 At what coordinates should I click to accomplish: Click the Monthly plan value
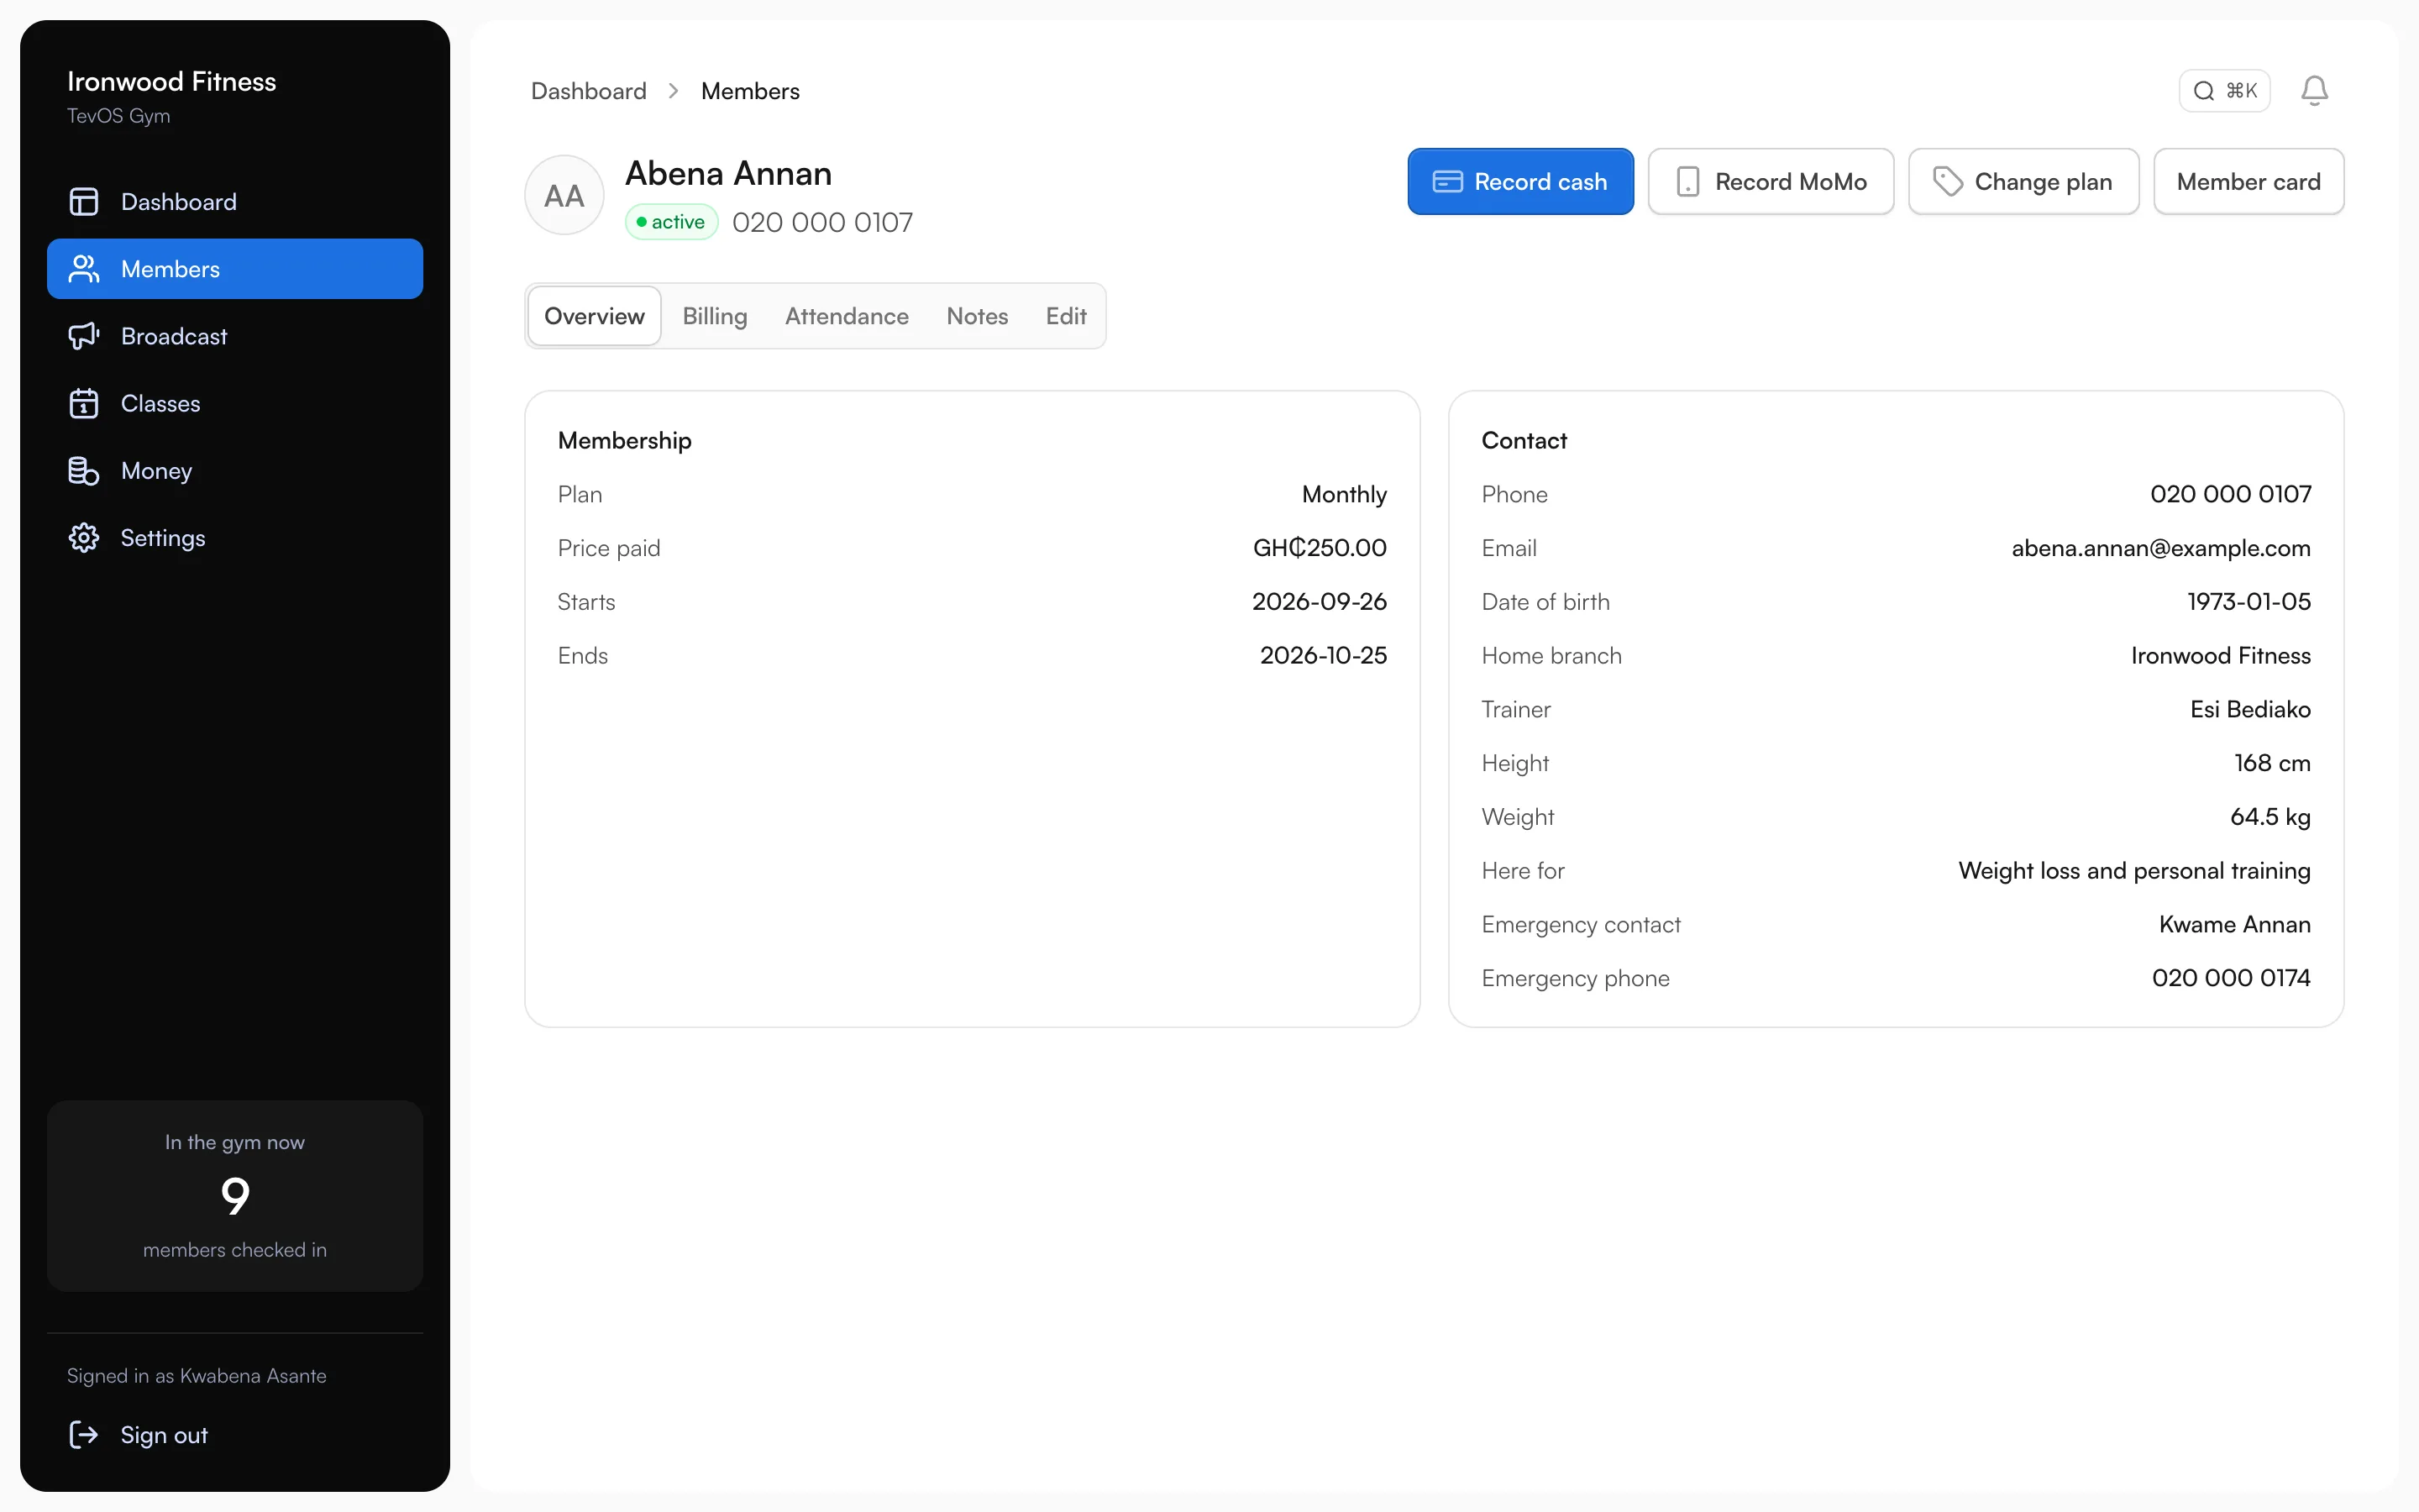pyautogui.click(x=1345, y=494)
